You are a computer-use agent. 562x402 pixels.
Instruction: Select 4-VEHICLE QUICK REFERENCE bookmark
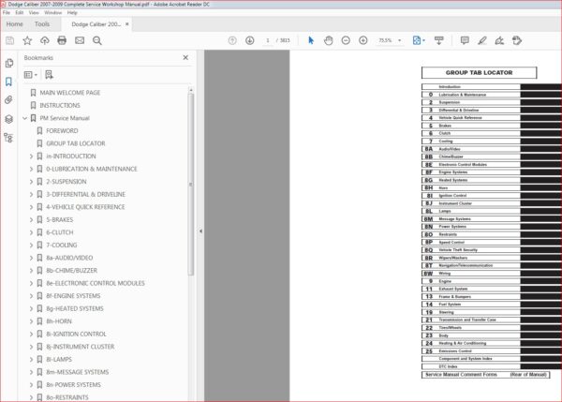pyautogui.click(x=85, y=207)
